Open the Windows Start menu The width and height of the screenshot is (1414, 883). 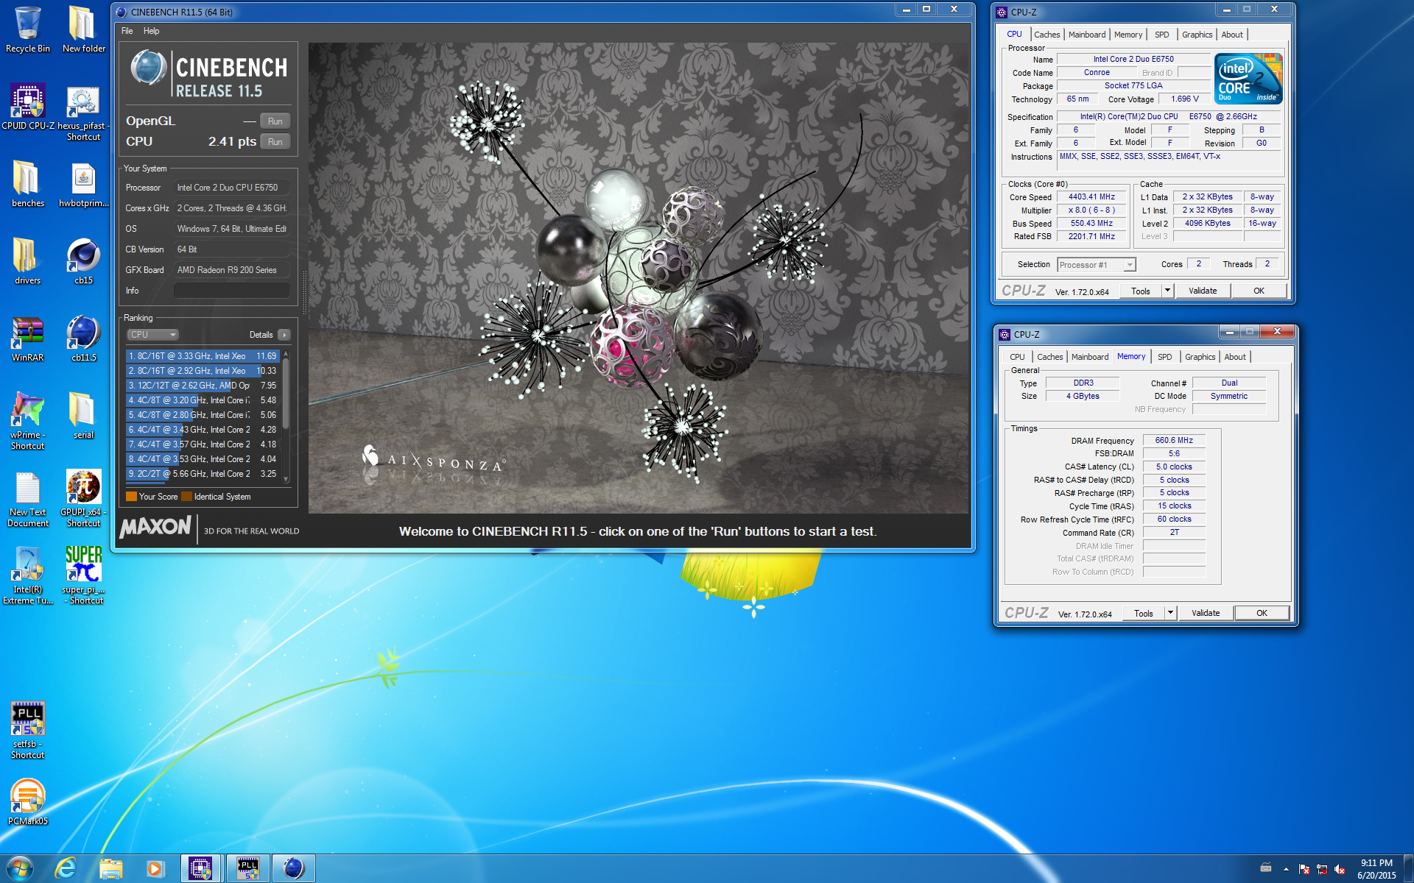(20, 868)
